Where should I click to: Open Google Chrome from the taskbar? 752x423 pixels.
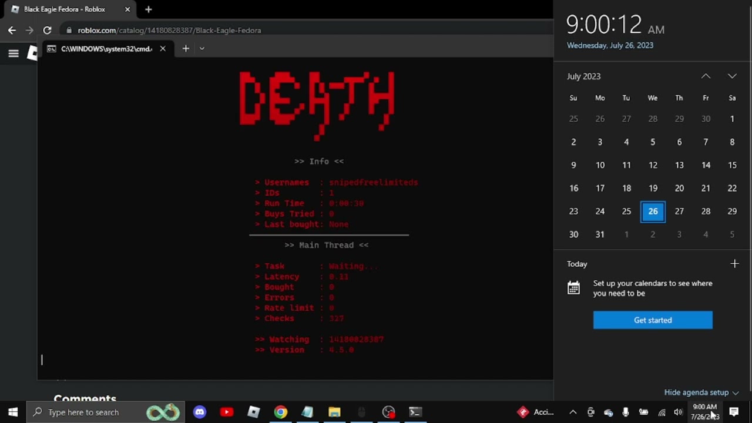tap(281, 412)
